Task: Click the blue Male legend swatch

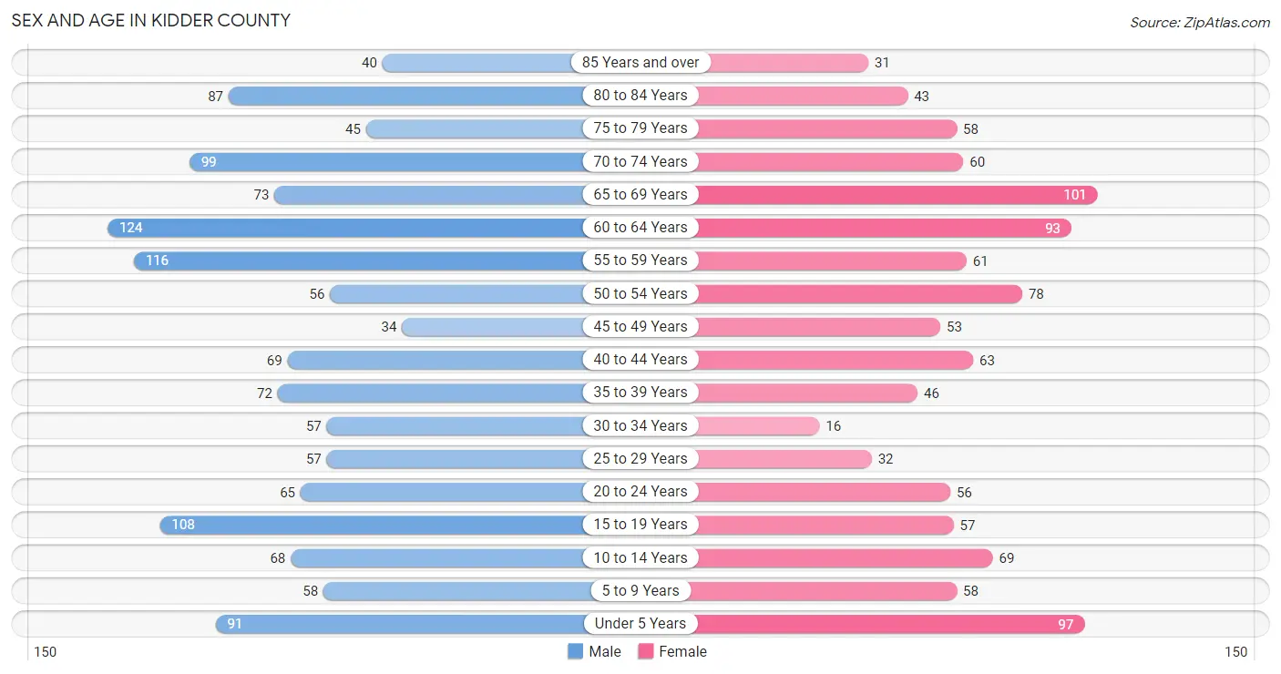Action: 575,651
